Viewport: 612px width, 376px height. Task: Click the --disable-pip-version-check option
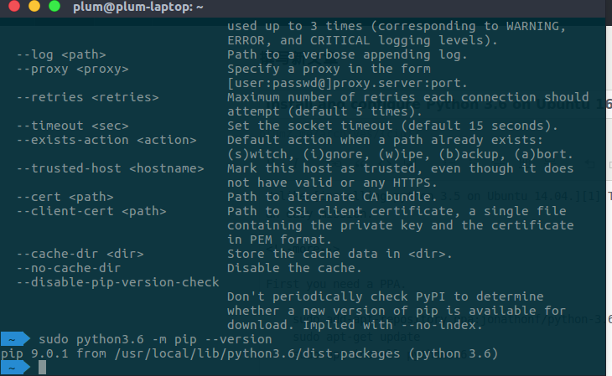(117, 282)
